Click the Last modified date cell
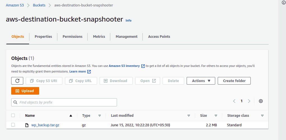This screenshot has width=286, height=140. [140, 125]
